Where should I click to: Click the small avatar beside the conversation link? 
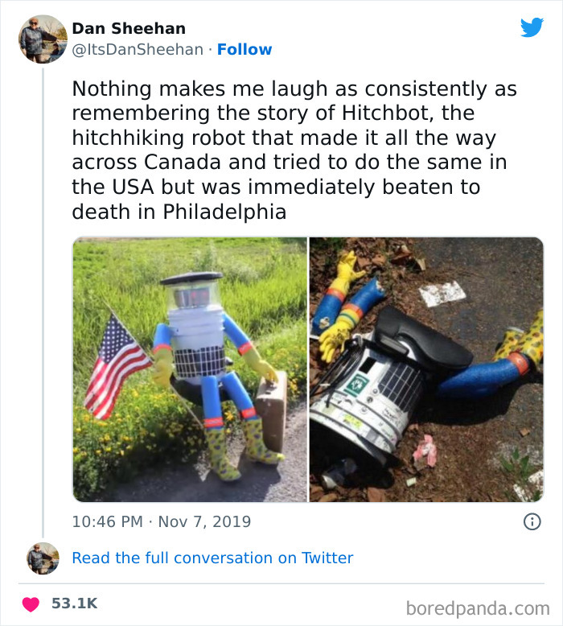tap(43, 558)
